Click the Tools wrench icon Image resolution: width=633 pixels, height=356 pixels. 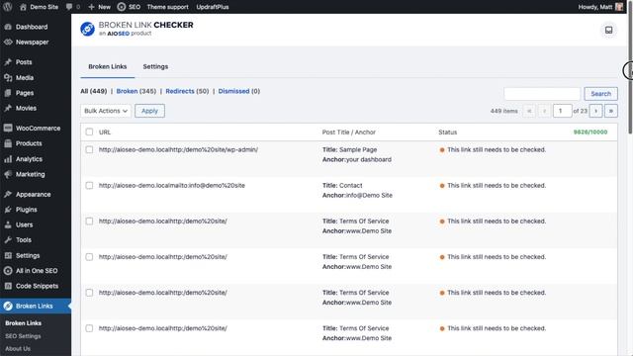(8, 239)
